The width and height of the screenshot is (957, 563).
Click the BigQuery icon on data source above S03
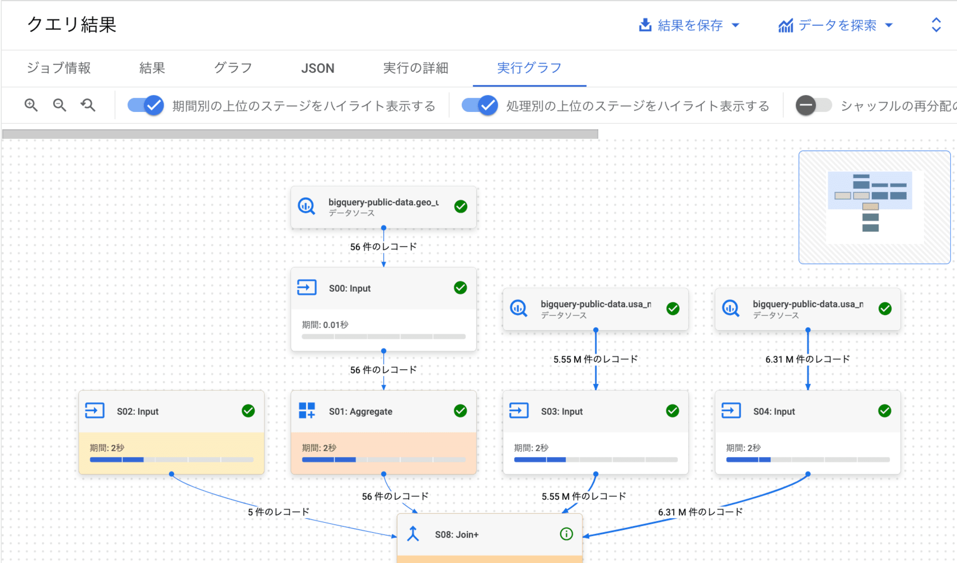[x=519, y=309]
